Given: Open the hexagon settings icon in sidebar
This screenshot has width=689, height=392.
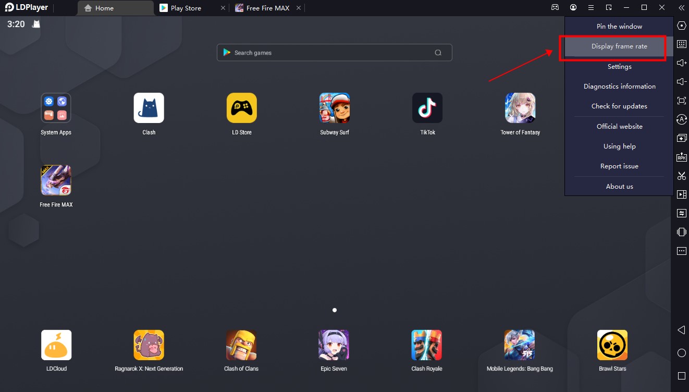Looking at the screenshot, I should point(681,26).
